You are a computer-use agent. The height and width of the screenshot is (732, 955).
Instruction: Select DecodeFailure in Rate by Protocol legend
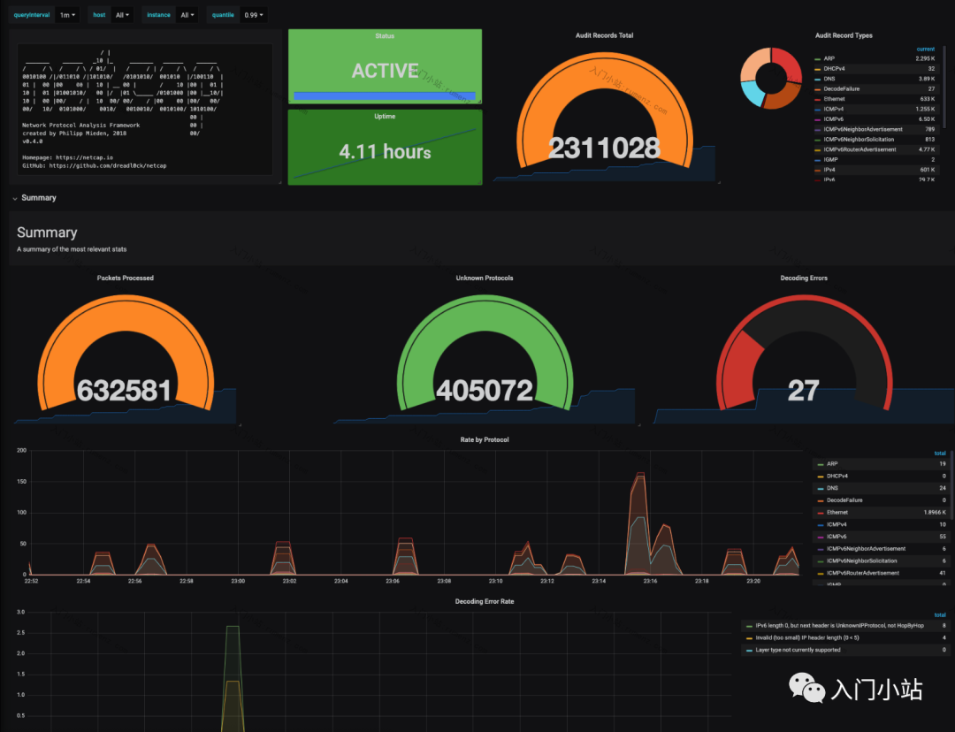point(844,500)
